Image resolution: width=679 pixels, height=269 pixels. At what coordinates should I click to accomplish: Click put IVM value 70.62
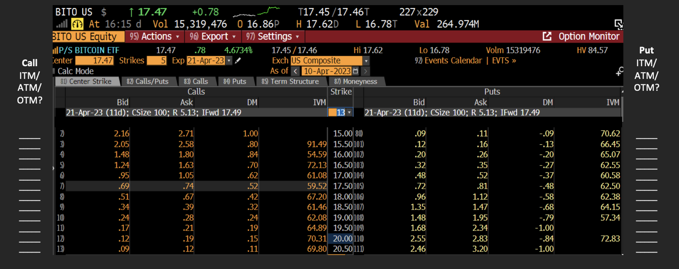[610, 134]
